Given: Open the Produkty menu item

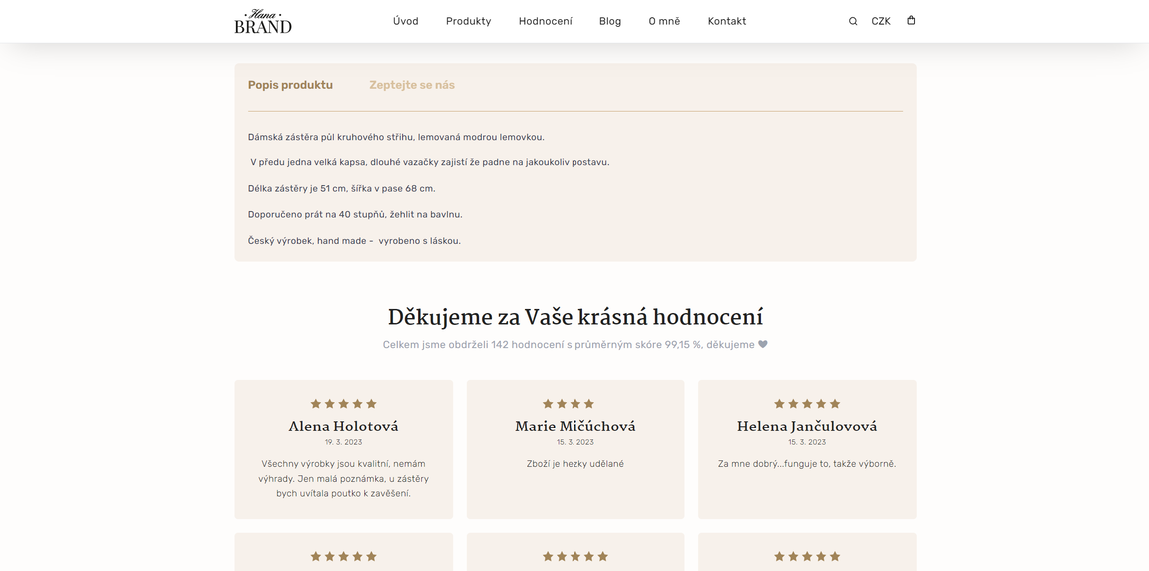Looking at the screenshot, I should point(468,21).
